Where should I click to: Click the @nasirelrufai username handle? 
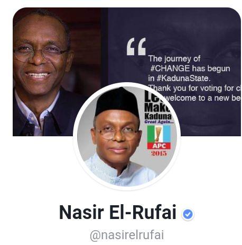point(127,235)
